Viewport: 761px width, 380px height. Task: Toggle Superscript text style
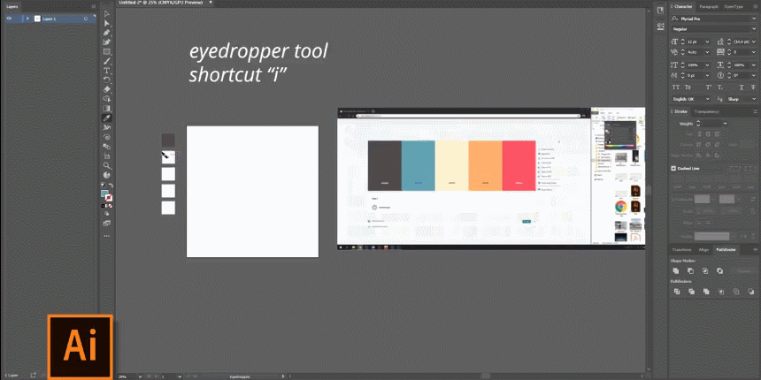coord(709,87)
